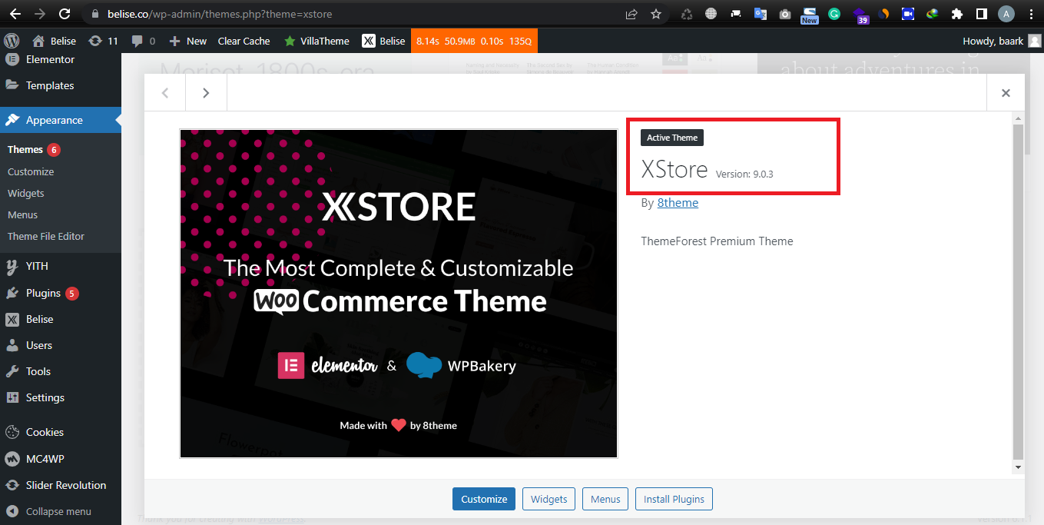Open Query Monitor stats panel
The height and width of the screenshot is (525, 1044).
(x=474, y=41)
